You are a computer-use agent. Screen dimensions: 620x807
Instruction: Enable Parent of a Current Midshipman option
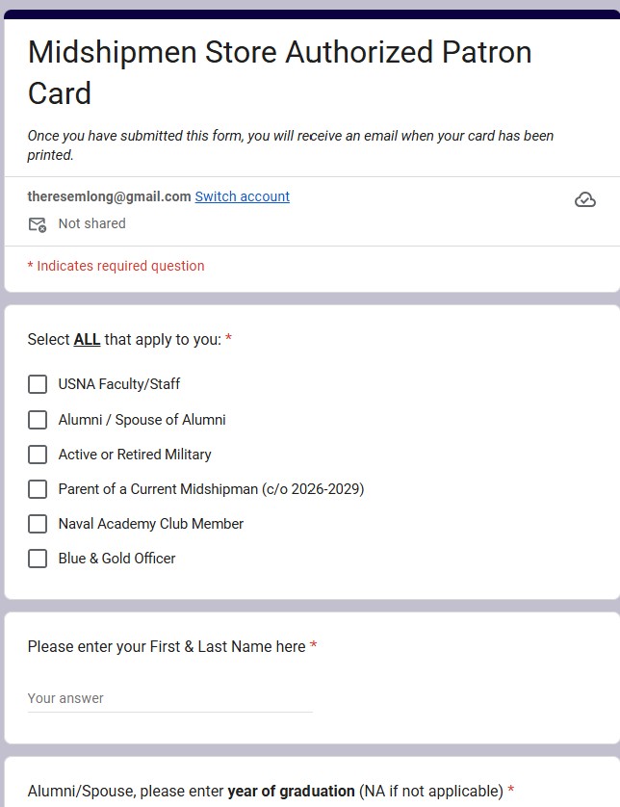38,489
